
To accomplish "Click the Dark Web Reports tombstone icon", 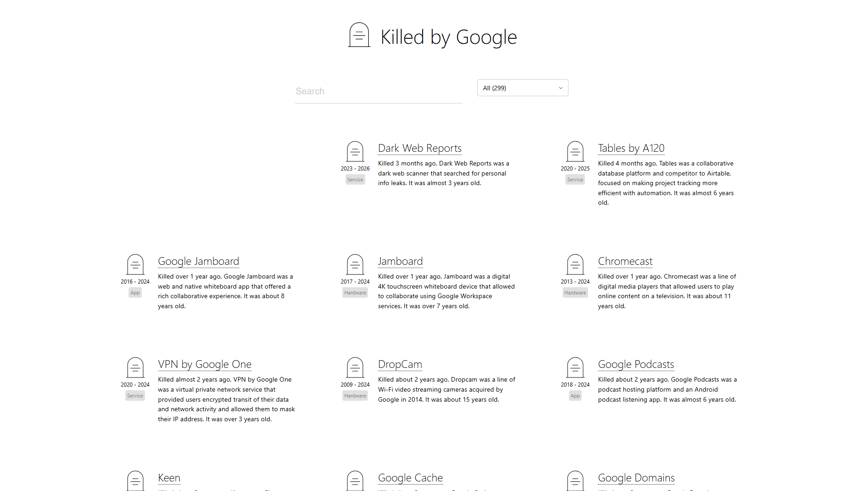I will [x=355, y=151].
